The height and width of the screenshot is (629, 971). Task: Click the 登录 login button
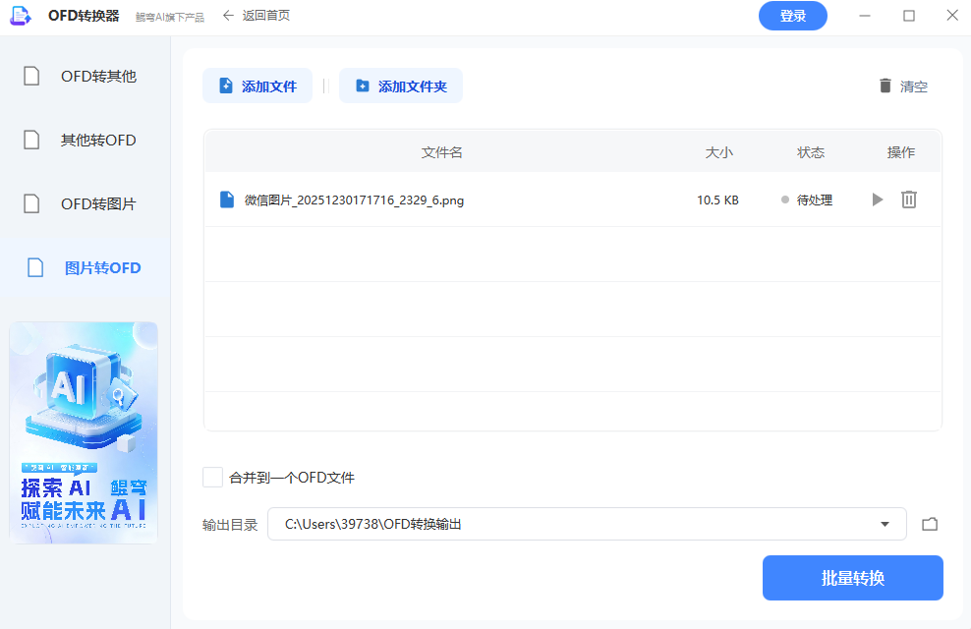coord(792,16)
